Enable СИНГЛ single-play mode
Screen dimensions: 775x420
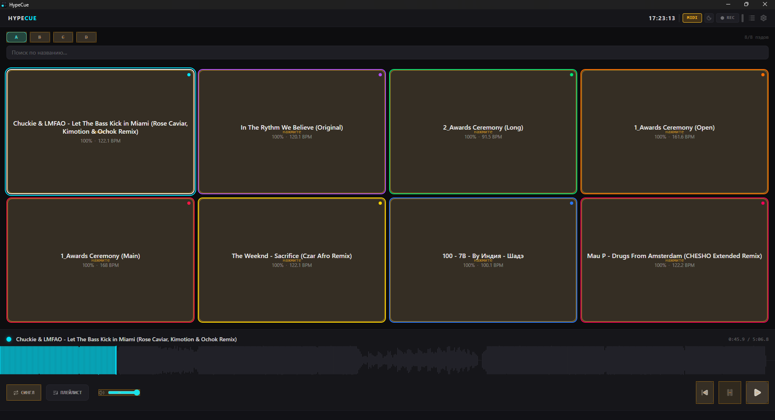click(x=24, y=393)
